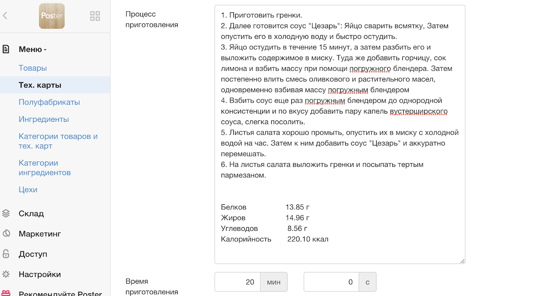This screenshot has width=548, height=296.
Task: Open the Ингредиенты list
Action: (x=44, y=119)
